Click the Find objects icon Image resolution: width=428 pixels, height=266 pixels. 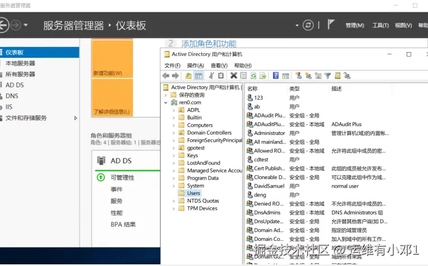click(x=337, y=76)
